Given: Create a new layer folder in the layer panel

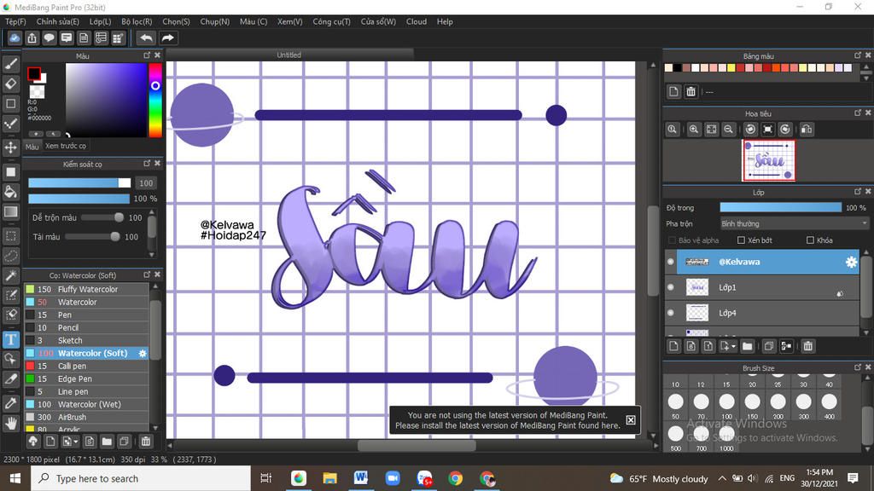Looking at the screenshot, I should pos(747,346).
